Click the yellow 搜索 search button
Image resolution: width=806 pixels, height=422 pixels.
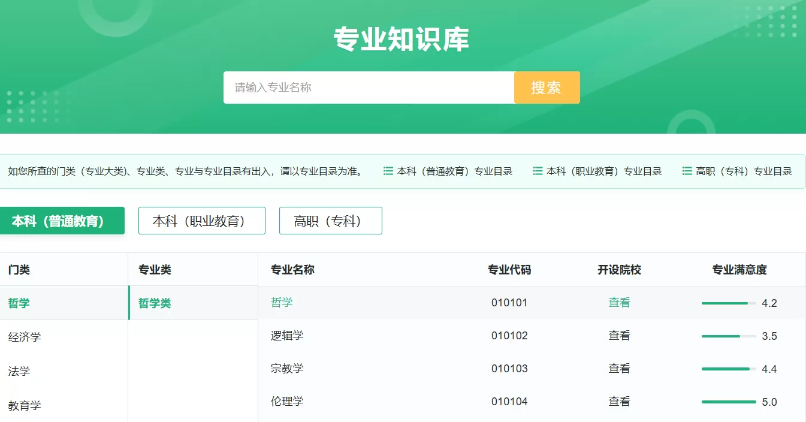[x=547, y=88]
